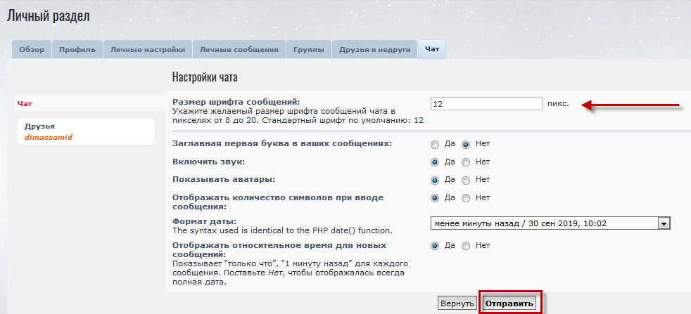The width and height of the screenshot is (691, 314).
Task: Select Да for capitalized first letter
Action: coord(435,144)
